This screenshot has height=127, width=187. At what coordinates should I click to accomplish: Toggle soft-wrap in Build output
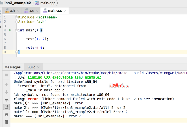pos(6,100)
